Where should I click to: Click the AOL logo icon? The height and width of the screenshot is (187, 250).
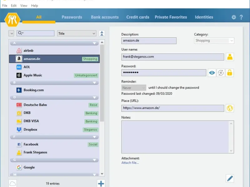click(19, 67)
